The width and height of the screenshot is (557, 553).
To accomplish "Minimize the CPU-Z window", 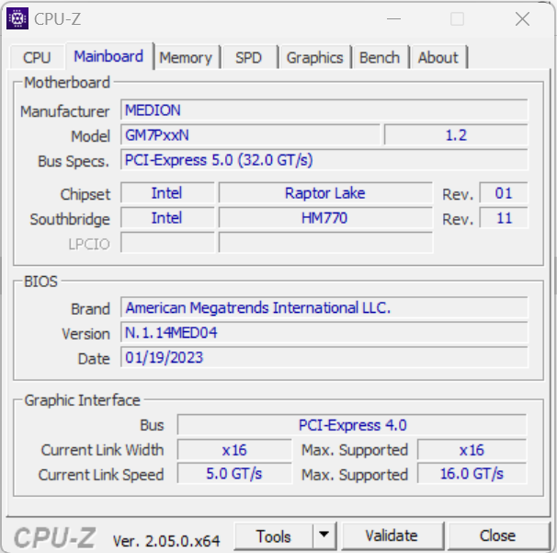I will (393, 18).
